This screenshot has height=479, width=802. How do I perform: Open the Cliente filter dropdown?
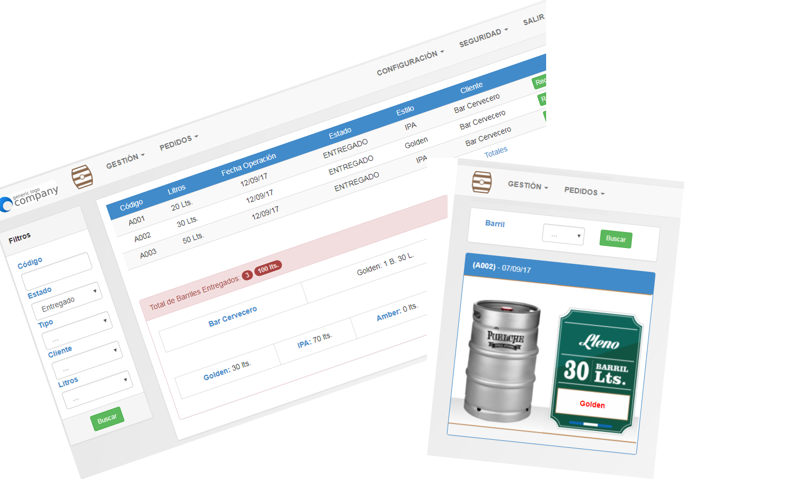(x=87, y=359)
